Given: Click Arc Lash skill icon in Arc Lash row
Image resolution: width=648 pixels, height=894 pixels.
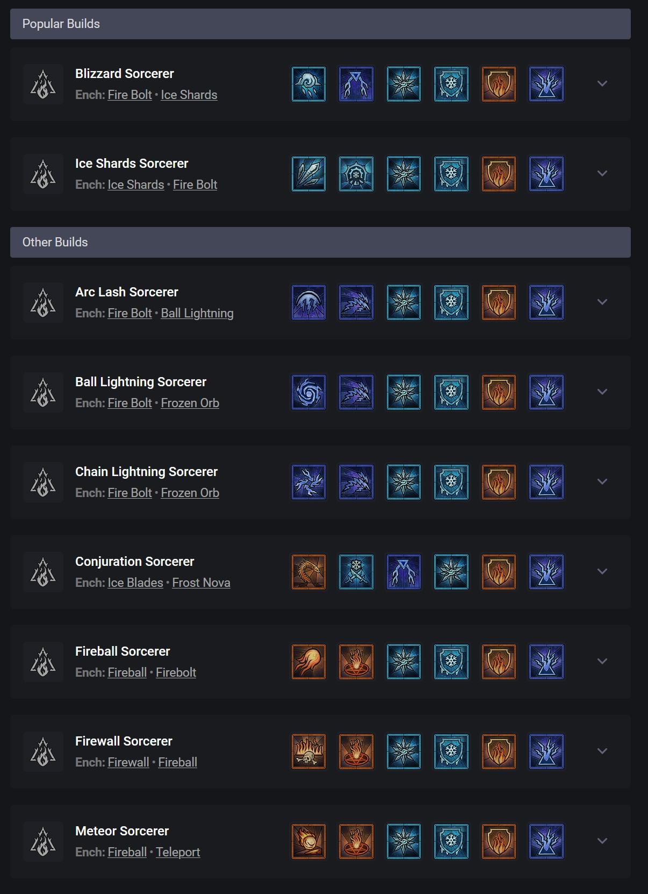Looking at the screenshot, I should 308,302.
